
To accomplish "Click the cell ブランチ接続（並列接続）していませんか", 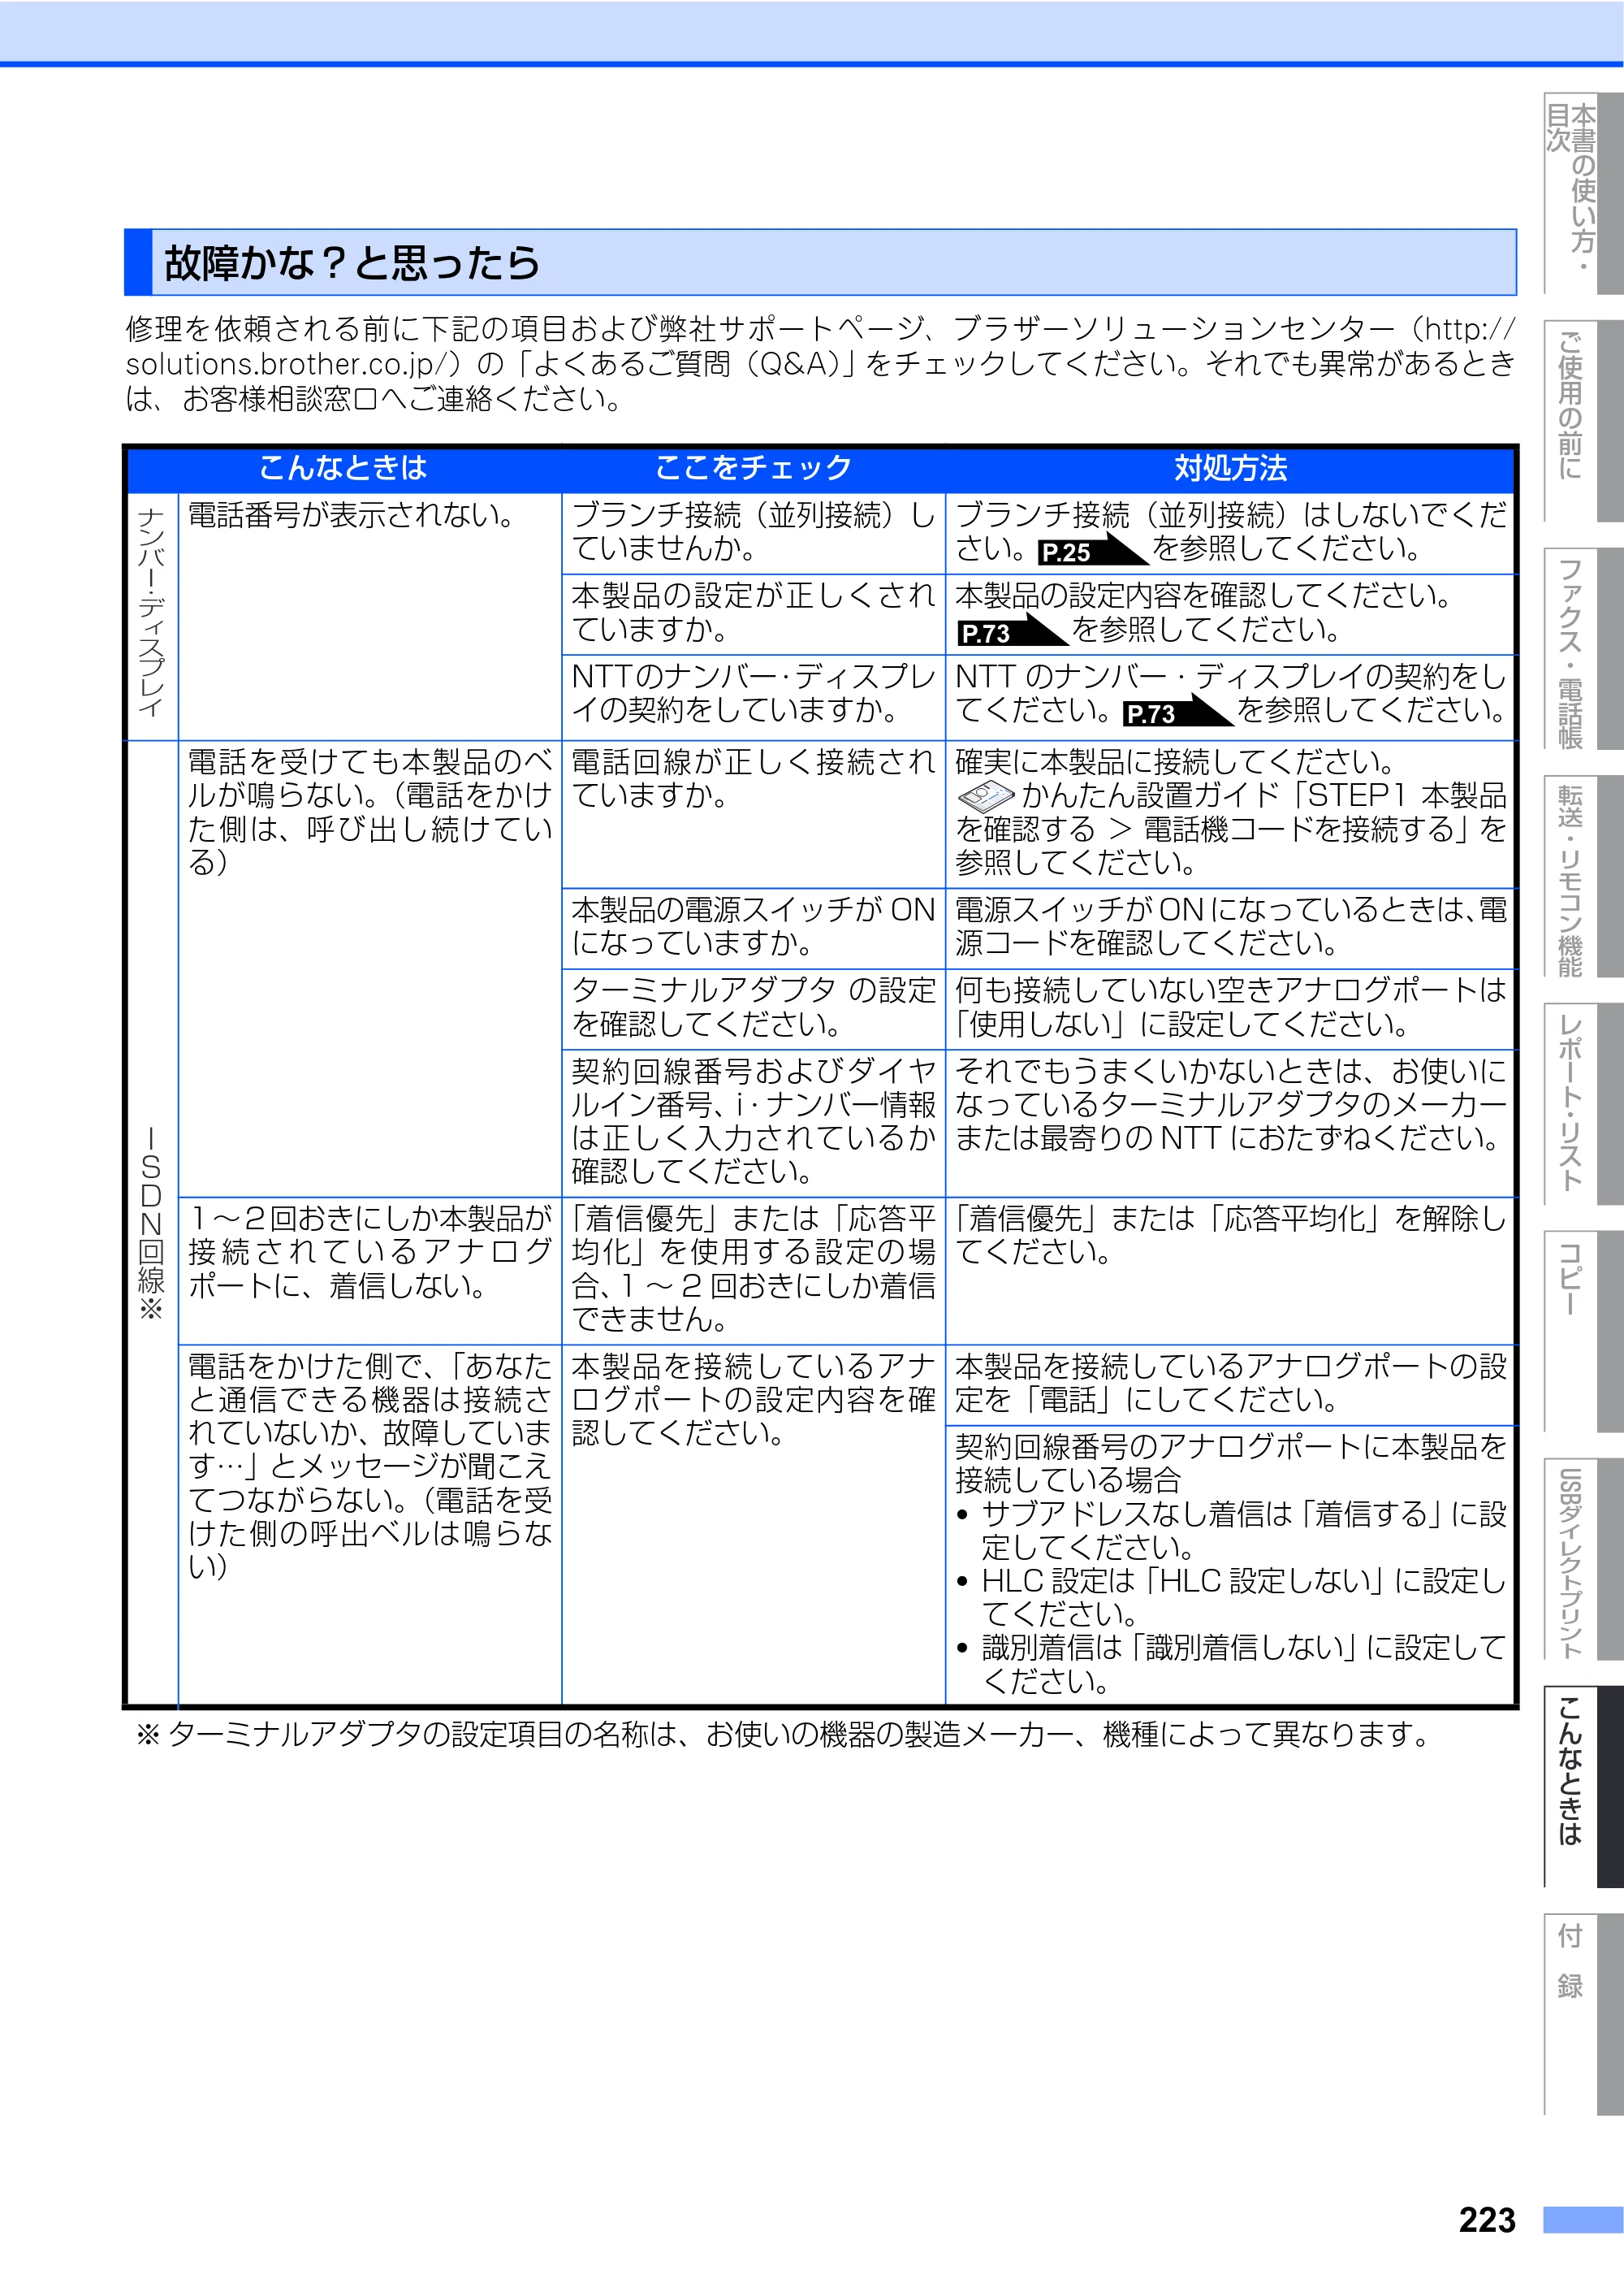I will [x=753, y=532].
